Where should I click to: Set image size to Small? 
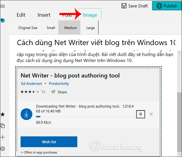(x=51, y=28)
